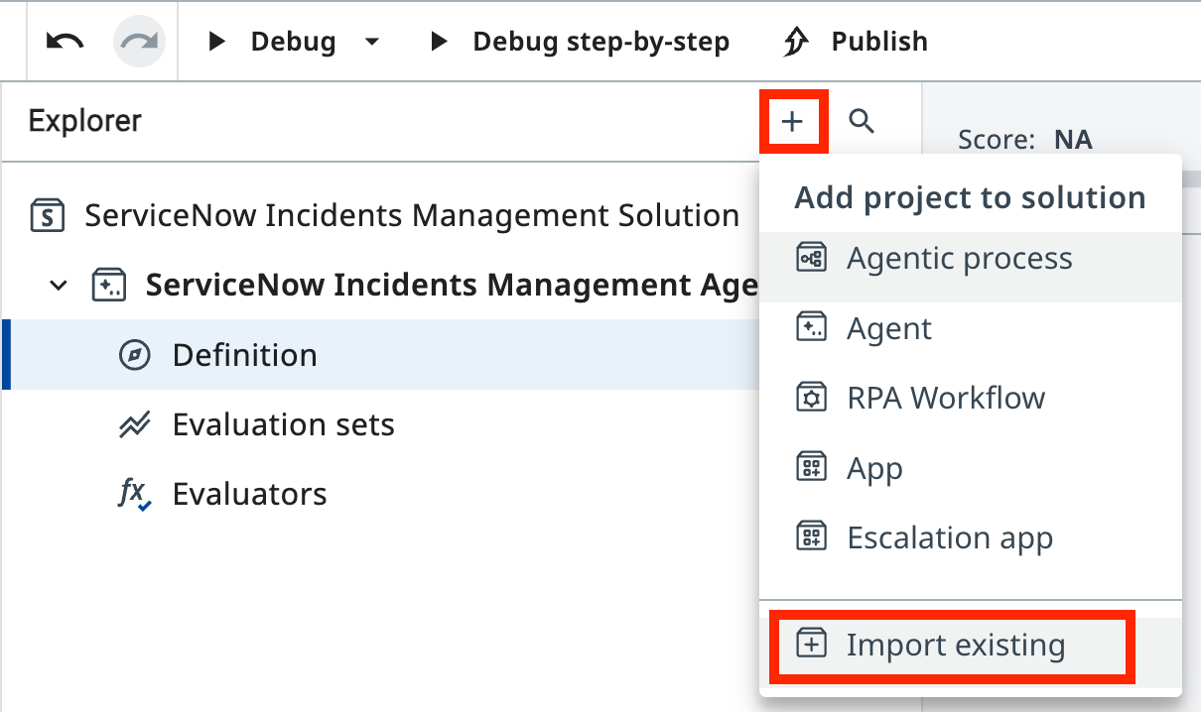The image size is (1201, 712).
Task: Click the Agent menu item icon
Action: (x=812, y=328)
